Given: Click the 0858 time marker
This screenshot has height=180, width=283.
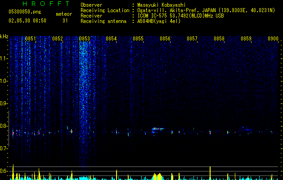Looking at the screenshot, I should pos(219,39).
